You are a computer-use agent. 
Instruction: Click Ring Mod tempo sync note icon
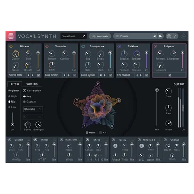[x=141, y=146]
